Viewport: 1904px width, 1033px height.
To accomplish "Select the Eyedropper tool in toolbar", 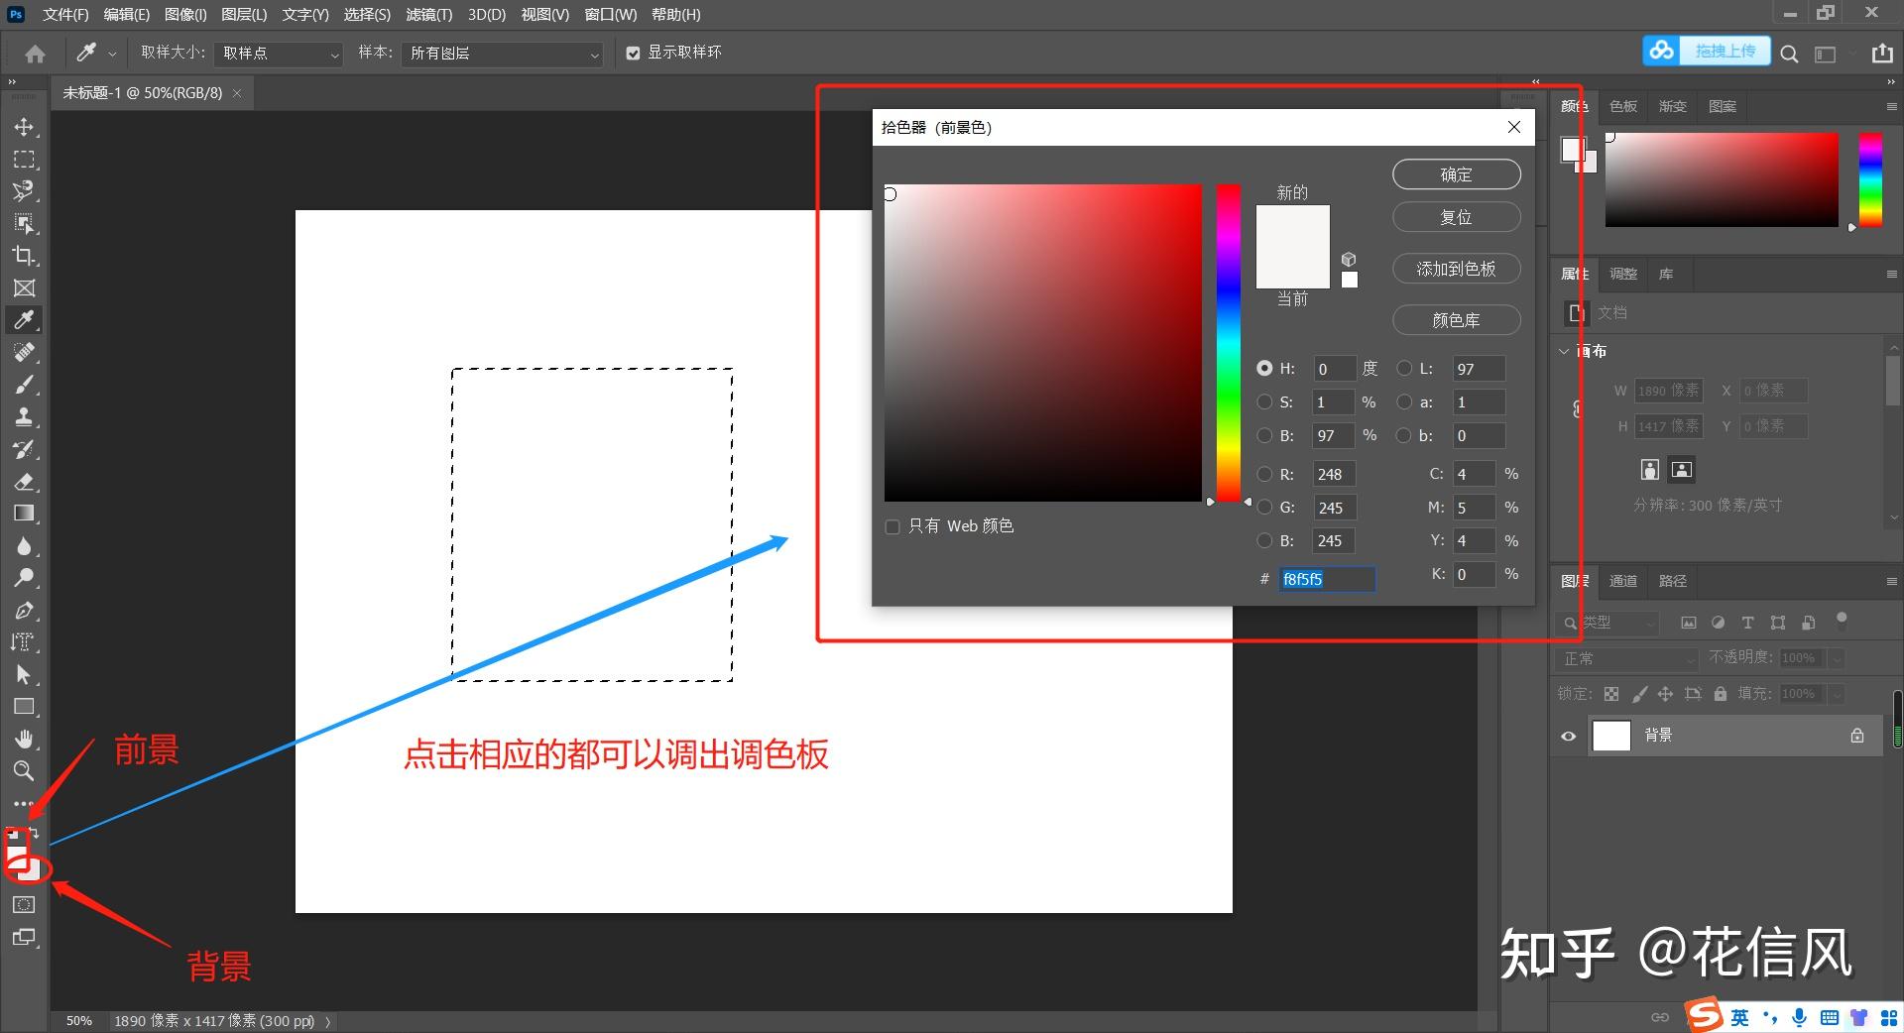I will coord(24,320).
